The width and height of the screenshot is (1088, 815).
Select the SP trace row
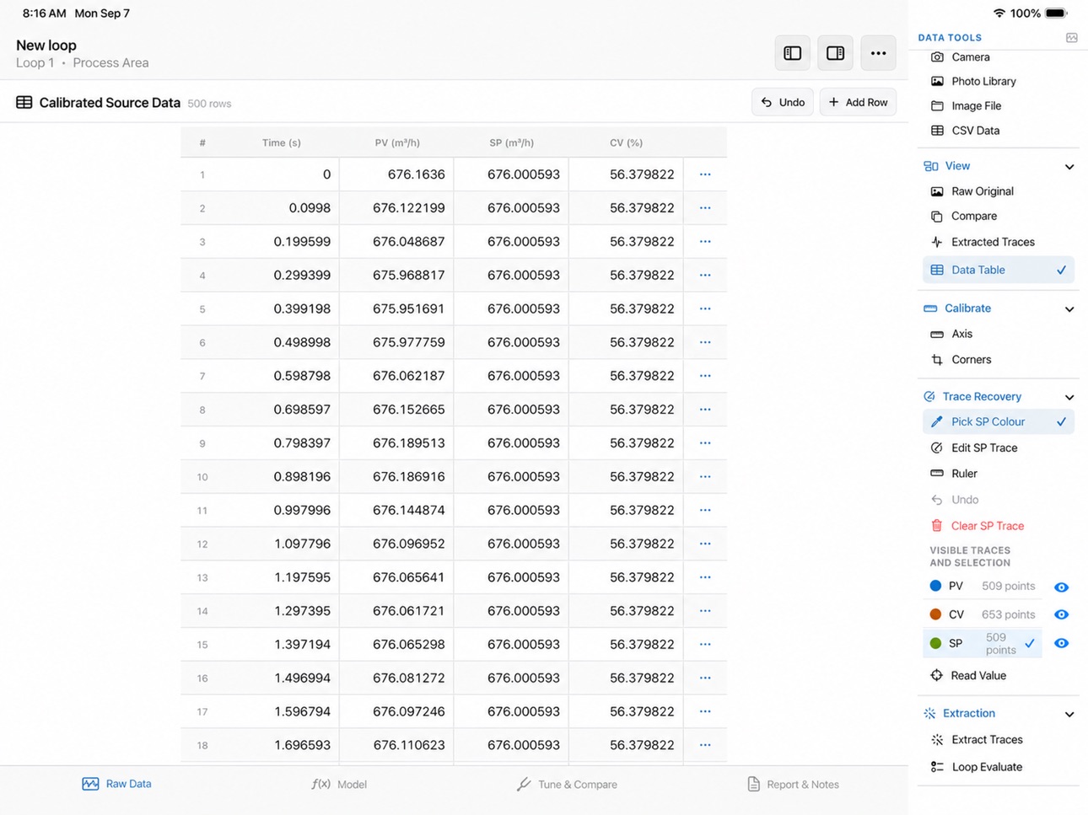click(x=983, y=643)
